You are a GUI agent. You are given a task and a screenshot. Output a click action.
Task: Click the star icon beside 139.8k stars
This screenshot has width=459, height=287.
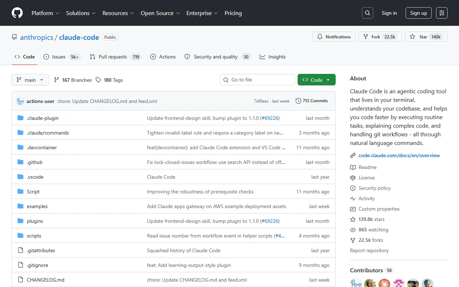tap(353, 219)
